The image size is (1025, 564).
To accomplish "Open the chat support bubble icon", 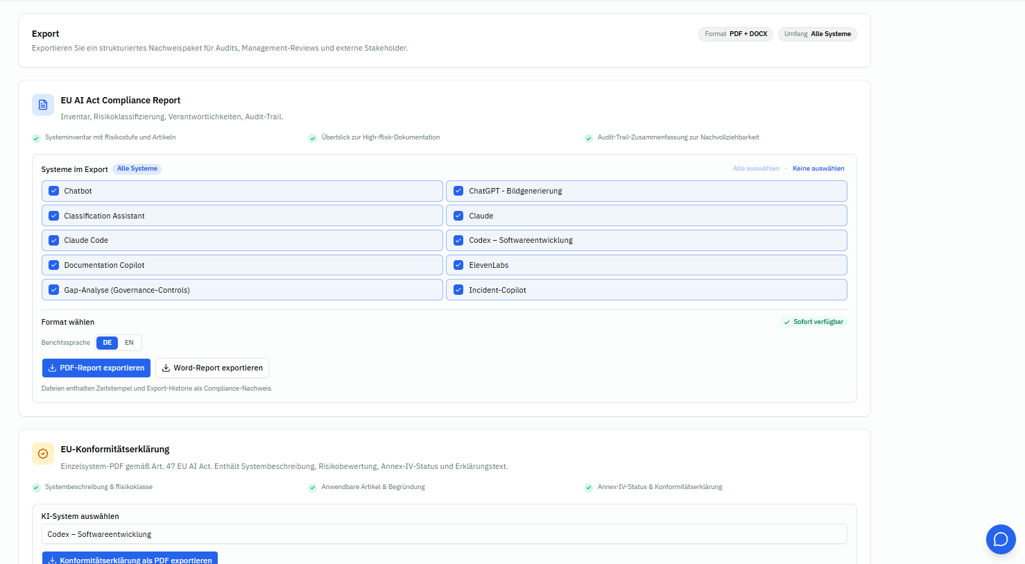I will [1001, 539].
